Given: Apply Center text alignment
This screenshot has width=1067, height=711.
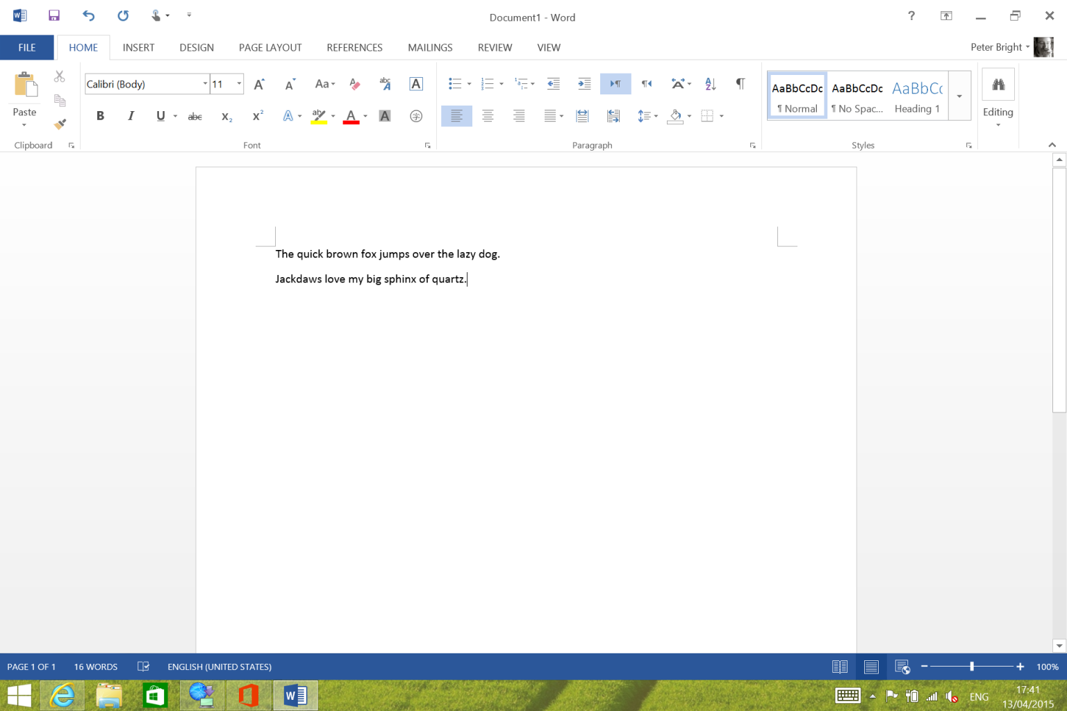Looking at the screenshot, I should [x=488, y=116].
